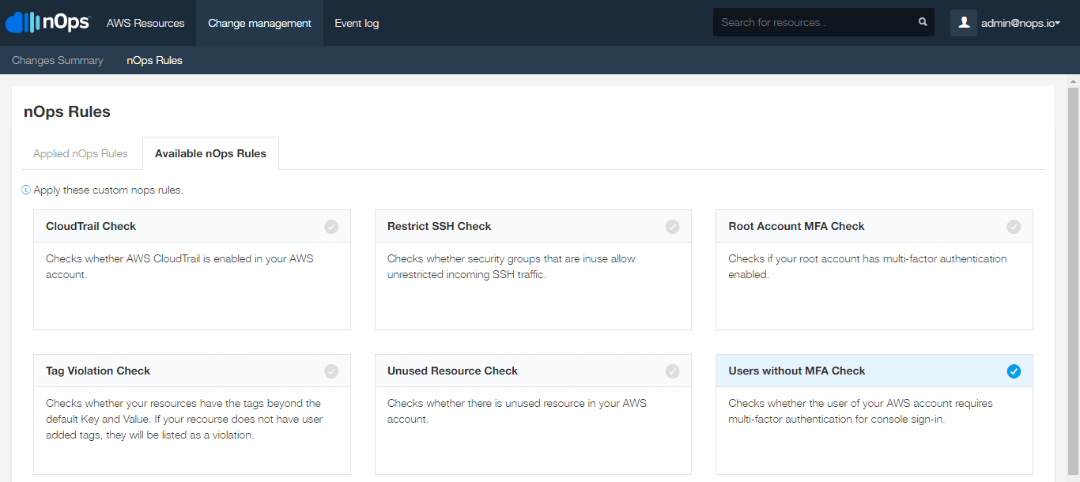Screen dimensions: 1080x482
Task: Click the Tag Violation description text
Action: [x=184, y=419]
